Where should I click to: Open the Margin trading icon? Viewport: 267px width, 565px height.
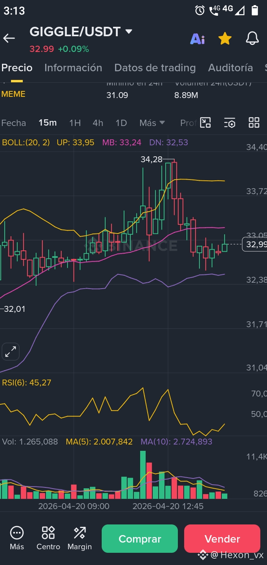coord(80,538)
